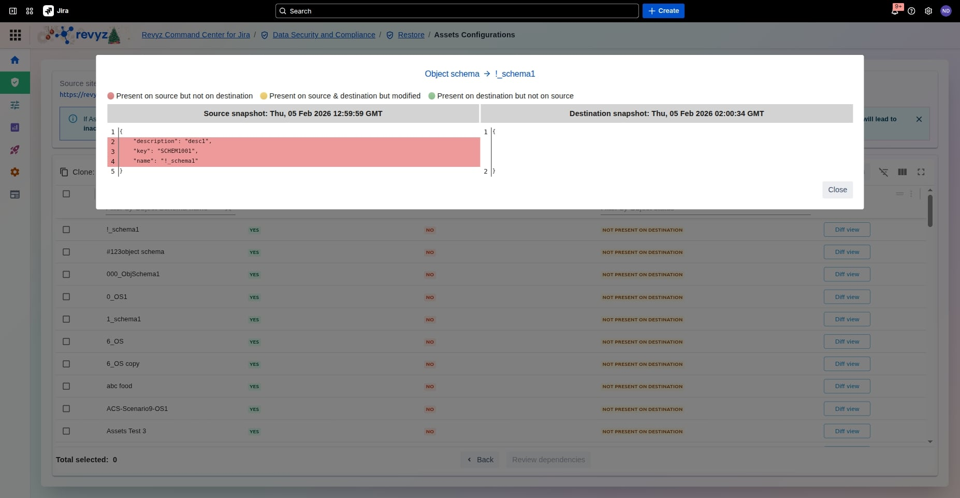This screenshot has height=498, width=960.
Task: Click the Create button
Action: [x=663, y=11]
